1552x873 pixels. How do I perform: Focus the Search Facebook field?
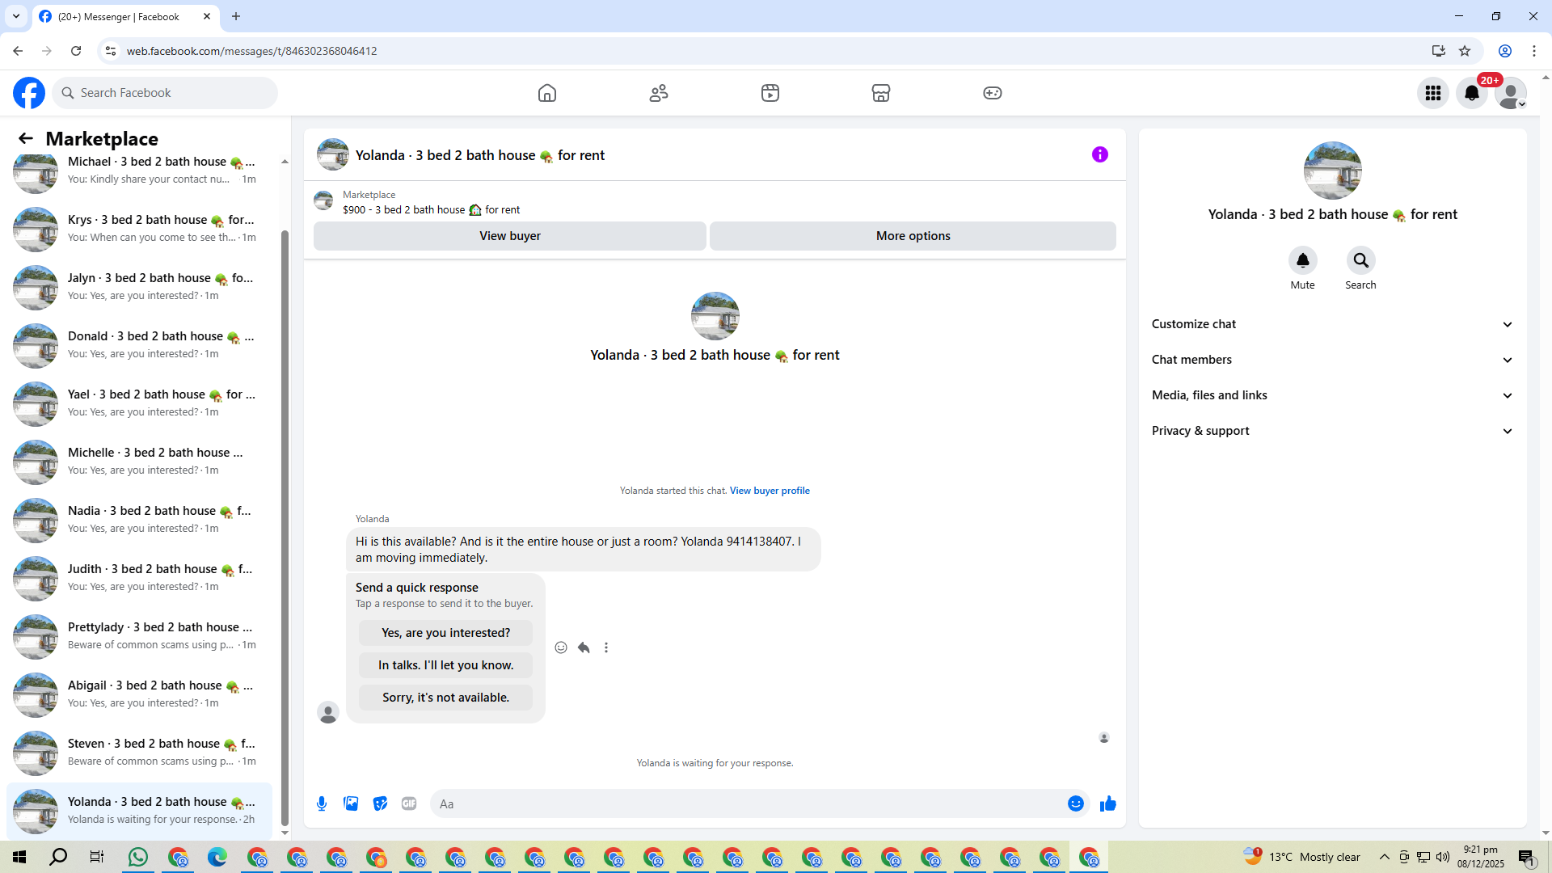coord(165,93)
